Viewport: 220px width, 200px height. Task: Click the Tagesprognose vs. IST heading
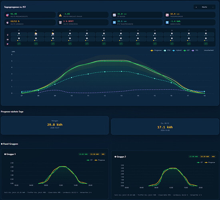click(x=15, y=7)
